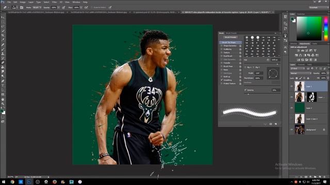Open the Filter menu
Image resolution: width=330 pixels, height=185 pixels.
54,2
